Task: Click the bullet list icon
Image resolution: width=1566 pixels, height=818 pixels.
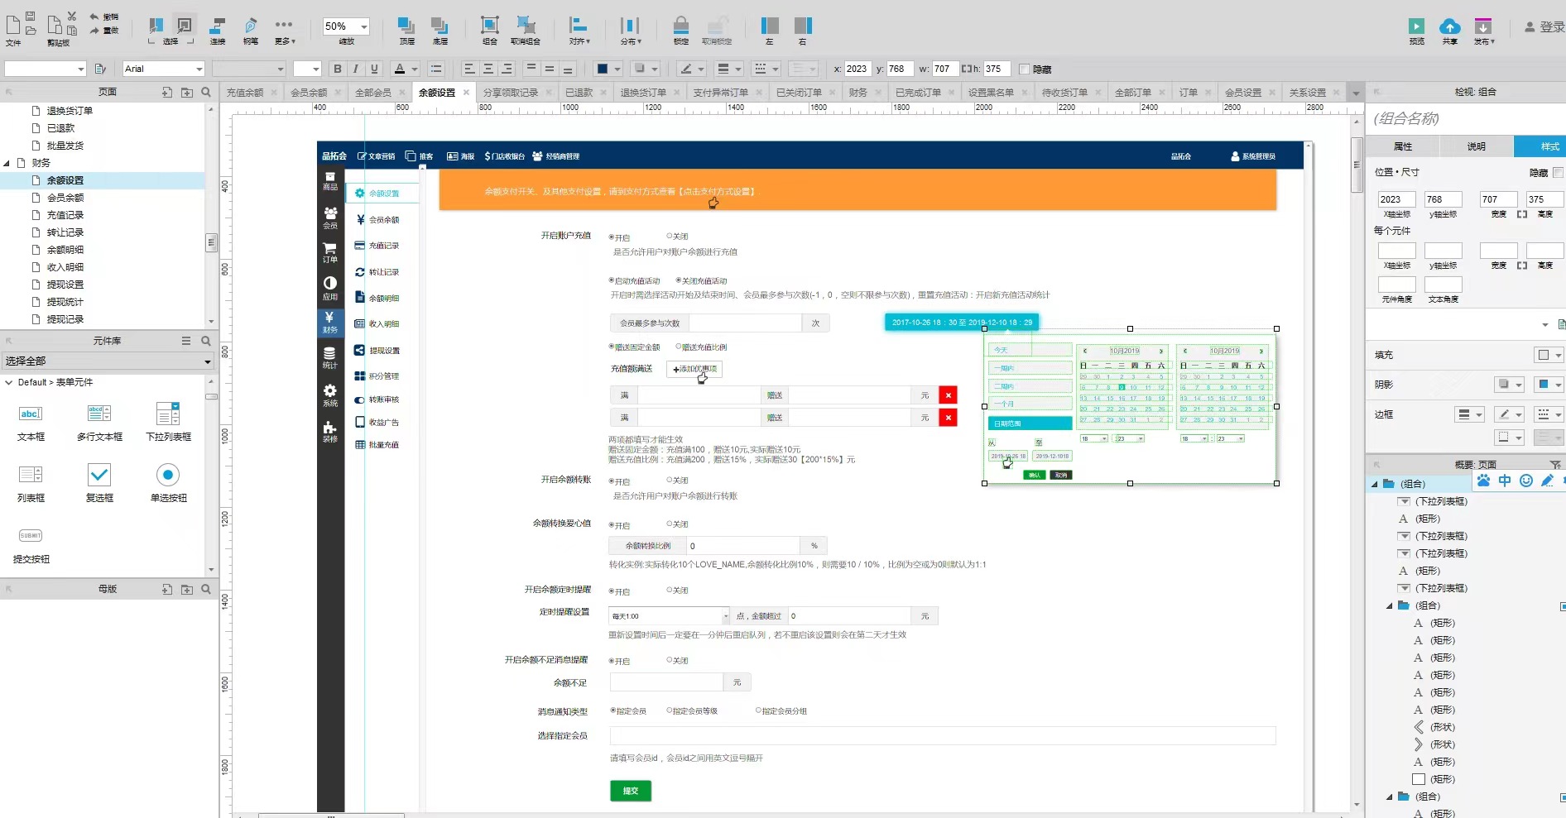Action: click(436, 69)
